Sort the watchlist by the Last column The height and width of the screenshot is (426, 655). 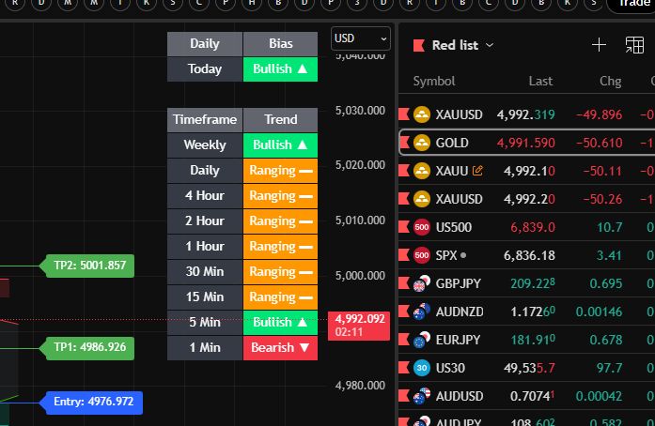tap(540, 82)
